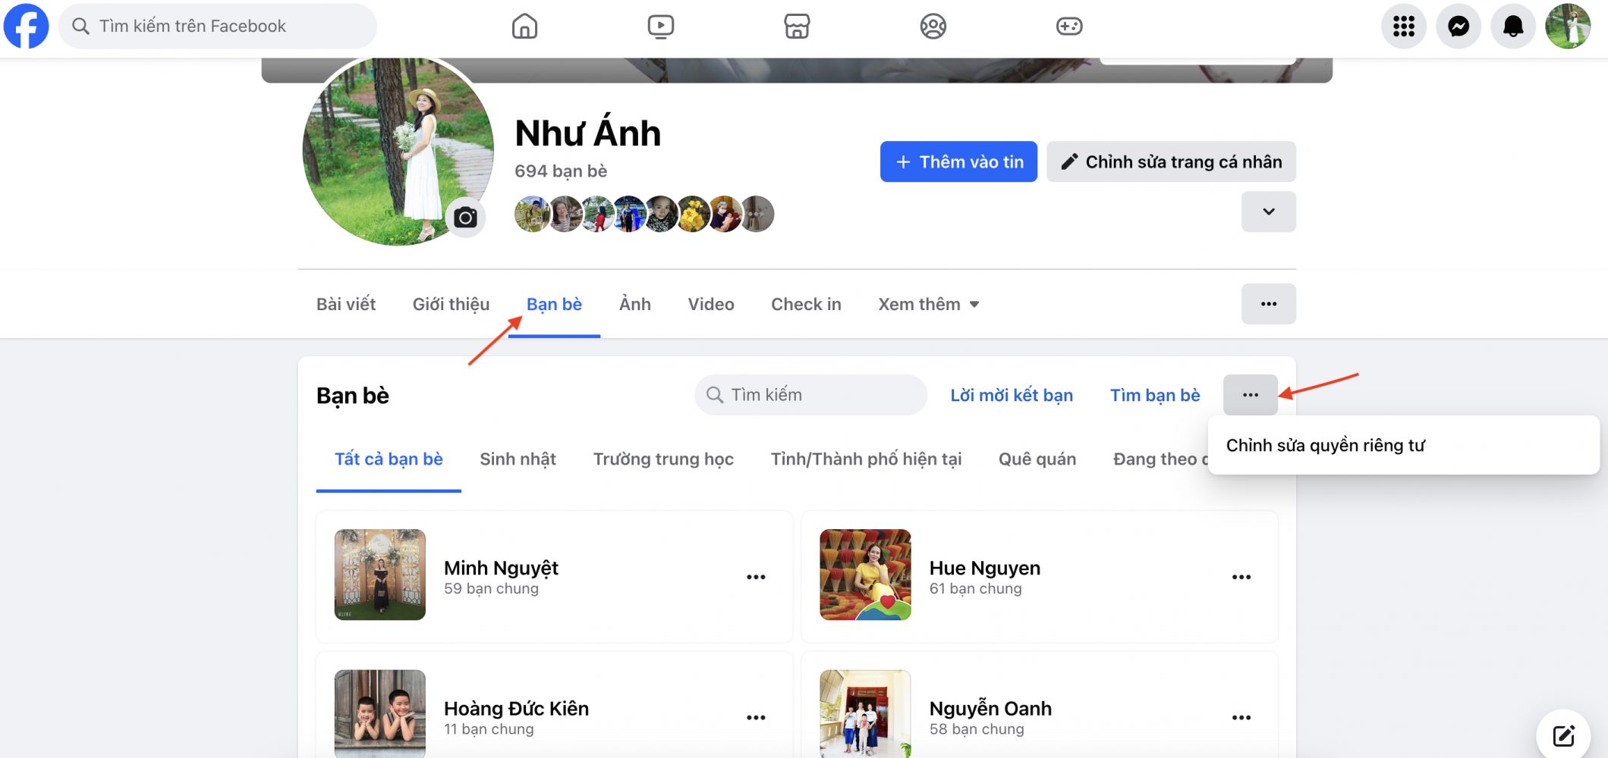Open the three-dot menu next to Tìm bạn bè
Image resolution: width=1608 pixels, height=758 pixels.
1250,394
